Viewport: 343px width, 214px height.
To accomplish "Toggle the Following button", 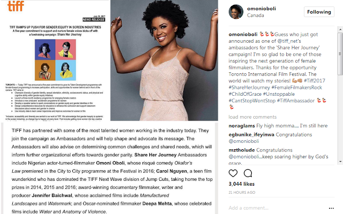I will tap(319, 12).
